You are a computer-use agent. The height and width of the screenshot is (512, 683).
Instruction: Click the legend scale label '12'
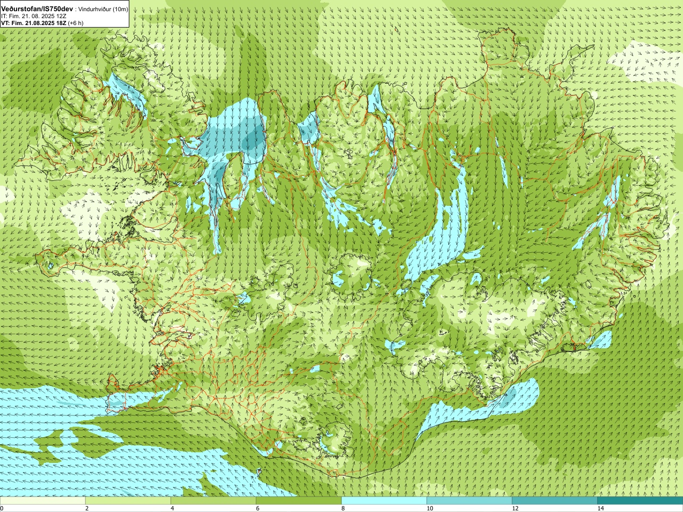click(x=515, y=508)
